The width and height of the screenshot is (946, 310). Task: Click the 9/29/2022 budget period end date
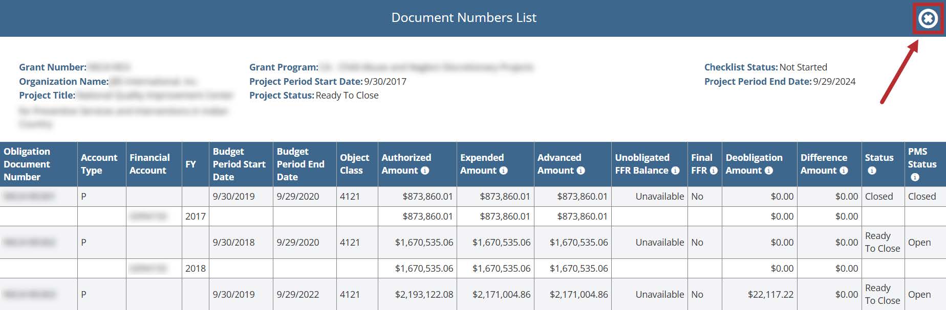pos(297,295)
